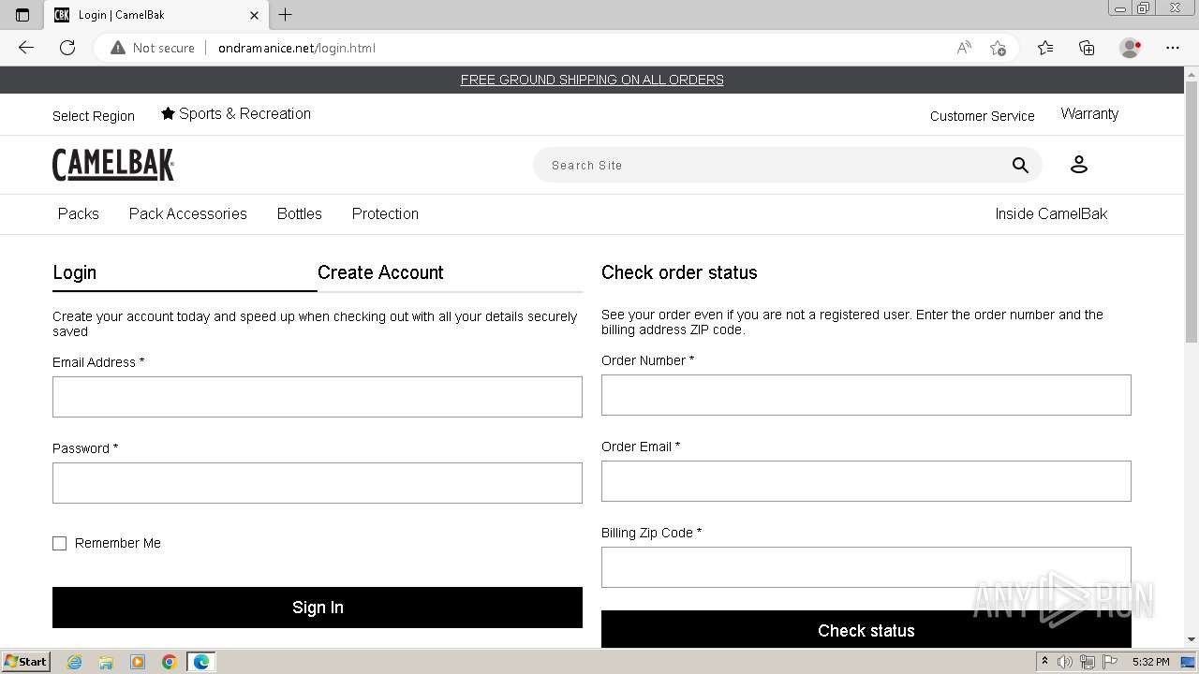Go back with browser back arrow
Screen dimensions: 1199x674
(x=26, y=48)
